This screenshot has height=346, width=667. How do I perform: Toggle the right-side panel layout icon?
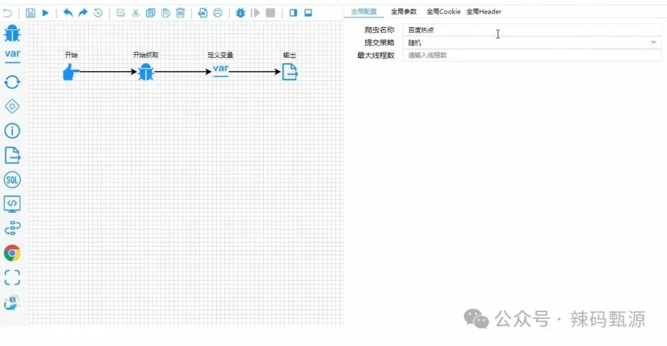click(x=293, y=13)
